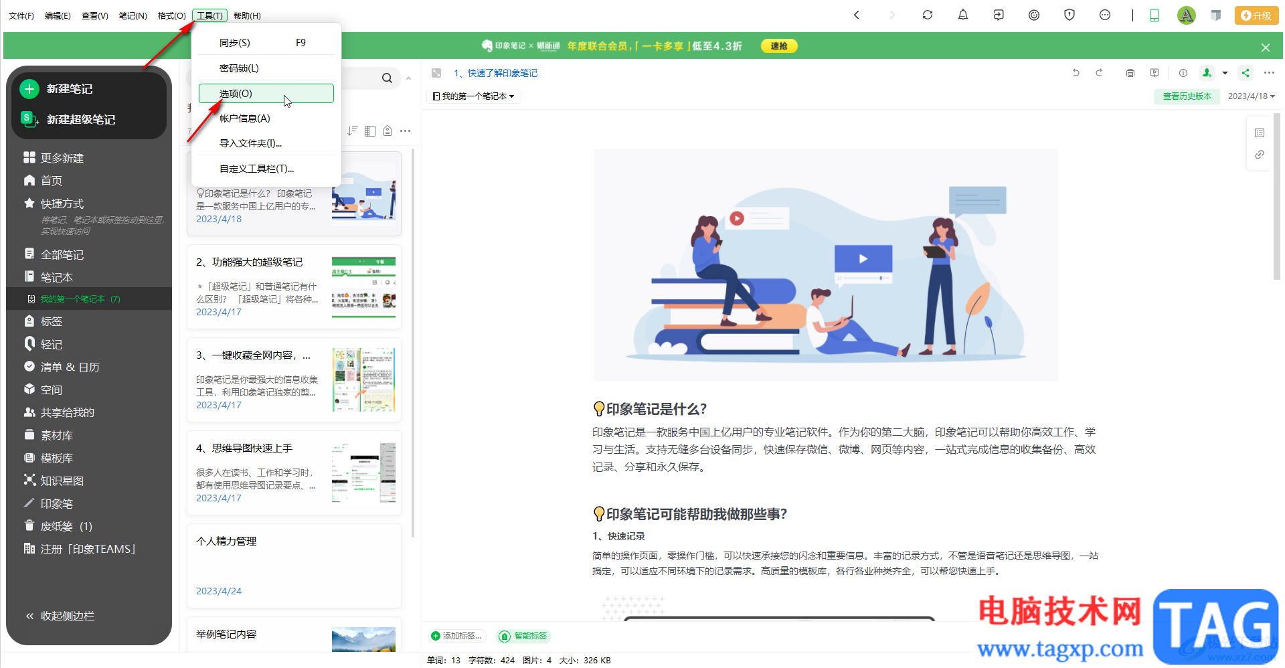Go back with the left arrow
This screenshot has width=1285, height=668.
[857, 15]
